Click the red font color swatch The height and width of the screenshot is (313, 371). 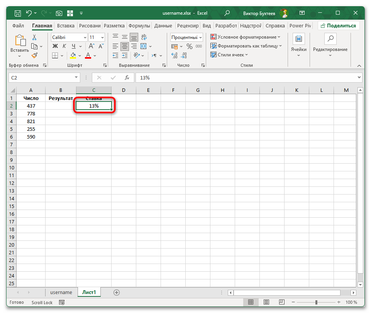coord(88,57)
